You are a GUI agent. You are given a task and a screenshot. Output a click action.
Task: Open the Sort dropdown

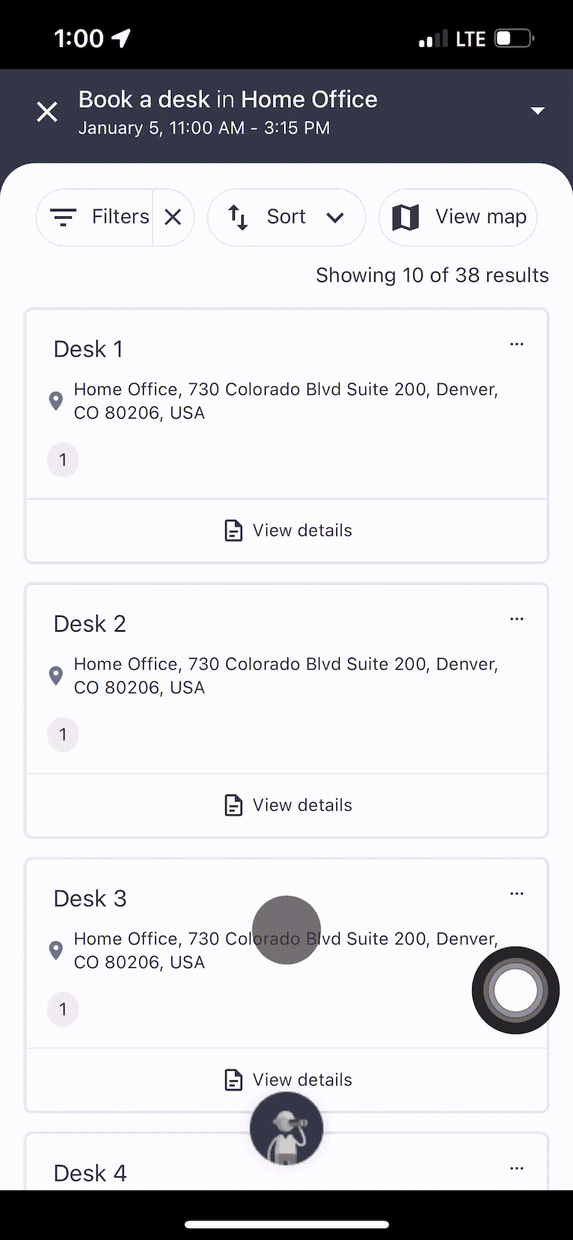286,217
